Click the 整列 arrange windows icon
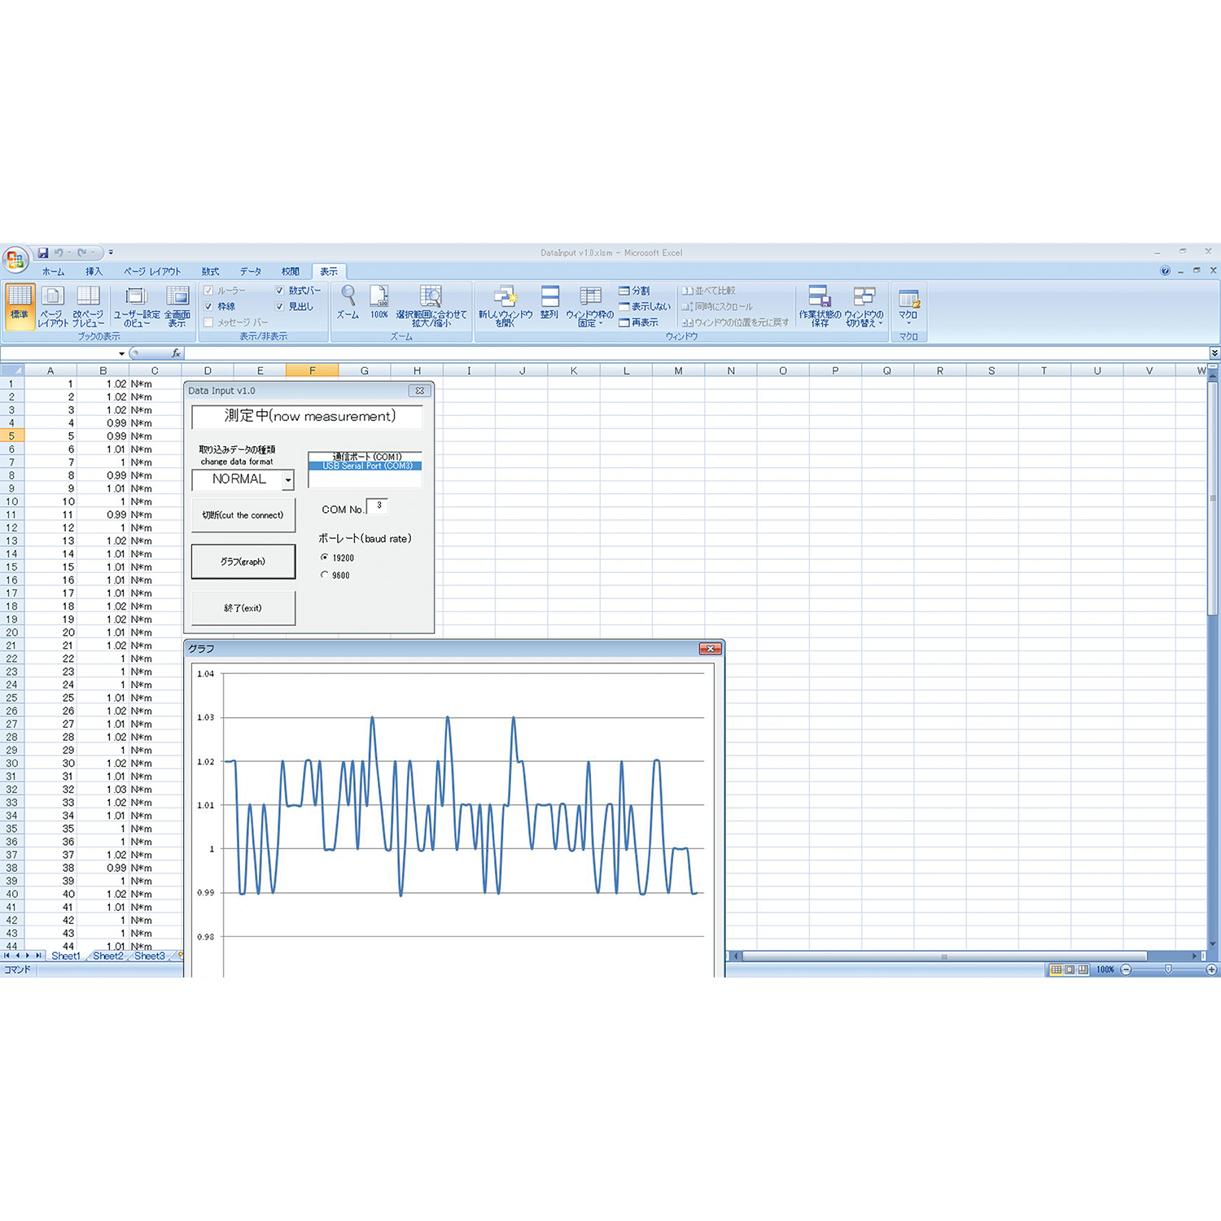 (549, 302)
